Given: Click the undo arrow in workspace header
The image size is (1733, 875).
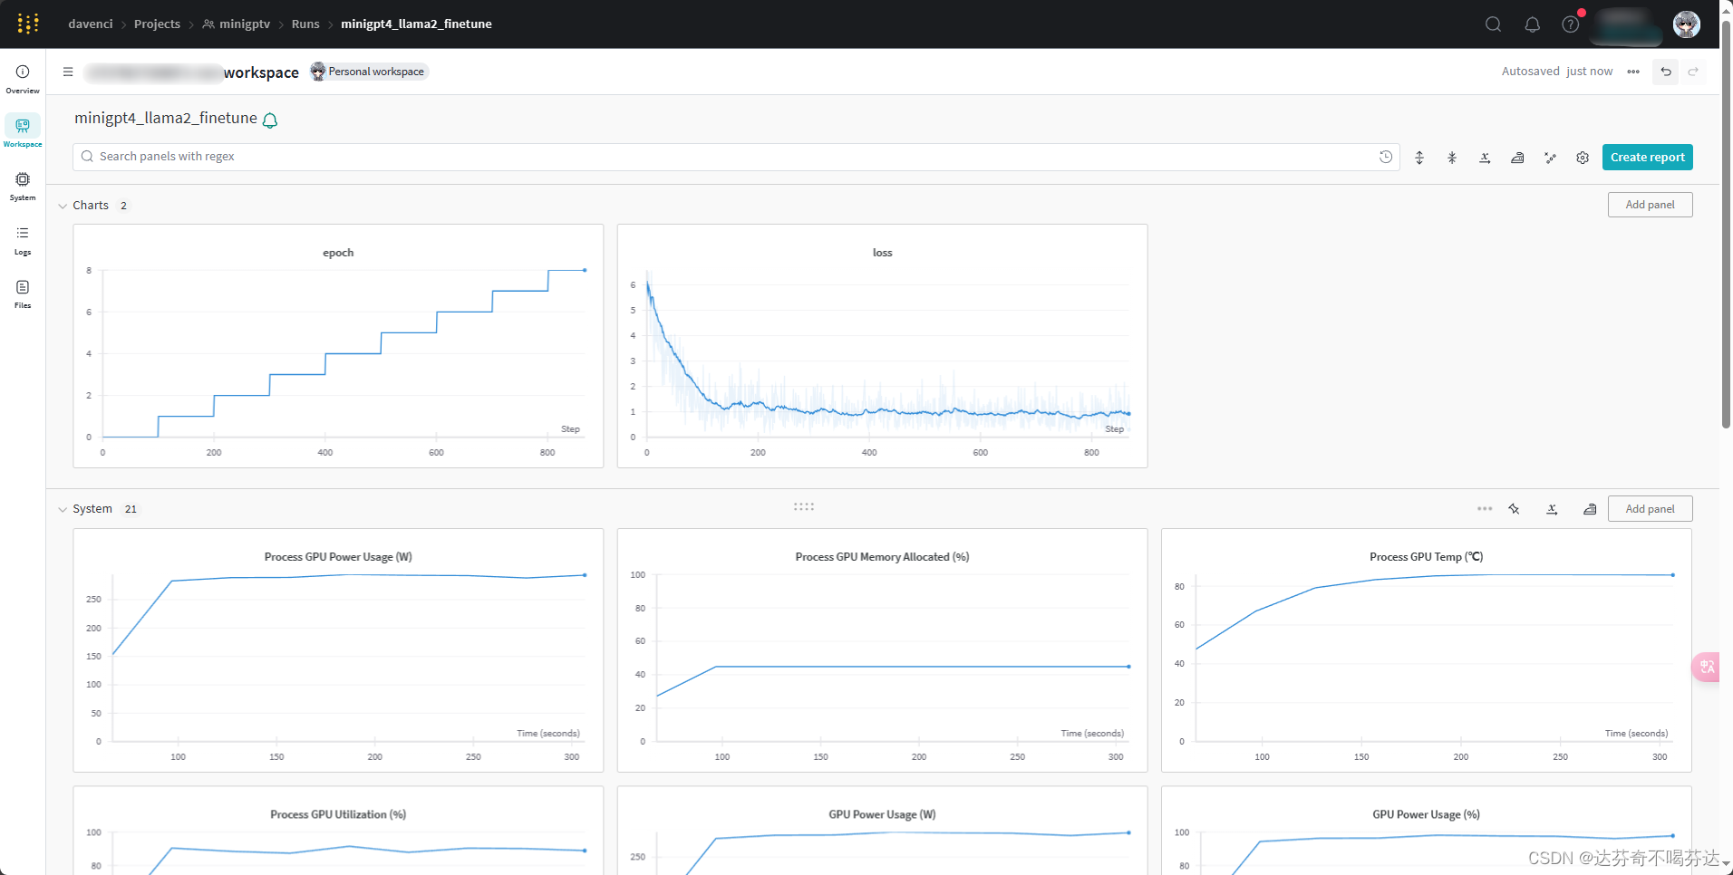Looking at the screenshot, I should pyautogui.click(x=1666, y=72).
